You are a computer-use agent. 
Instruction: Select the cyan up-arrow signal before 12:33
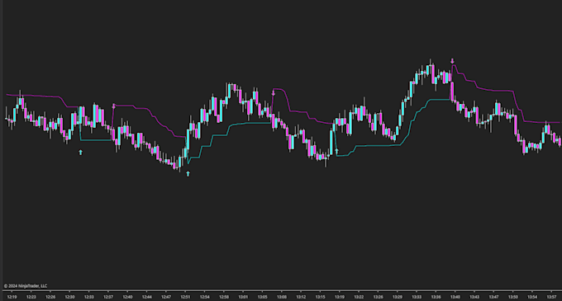pyautogui.click(x=81, y=153)
